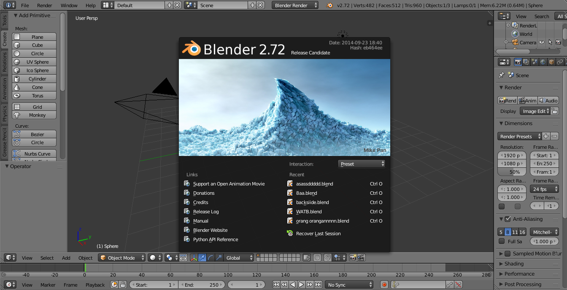This screenshot has height=290, width=567.
Task: Click the translate manipulator arrow icon
Action: [202, 258]
